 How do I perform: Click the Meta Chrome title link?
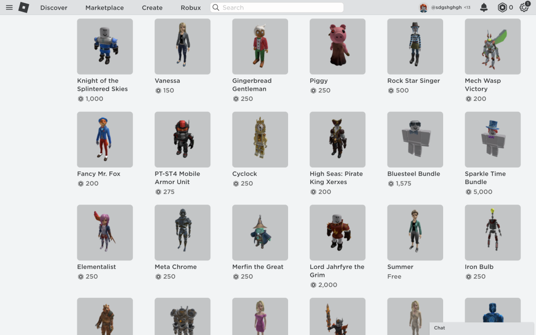(x=176, y=267)
